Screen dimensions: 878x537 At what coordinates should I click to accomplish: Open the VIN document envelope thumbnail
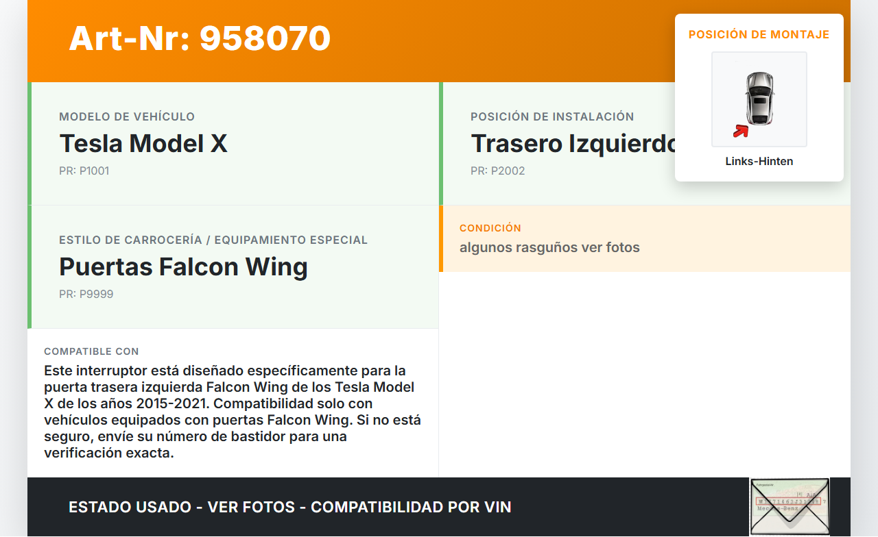tap(790, 506)
